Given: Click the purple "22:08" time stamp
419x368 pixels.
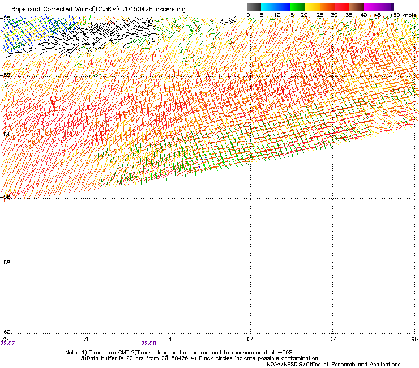Looking at the screenshot, I should [x=148, y=344].
